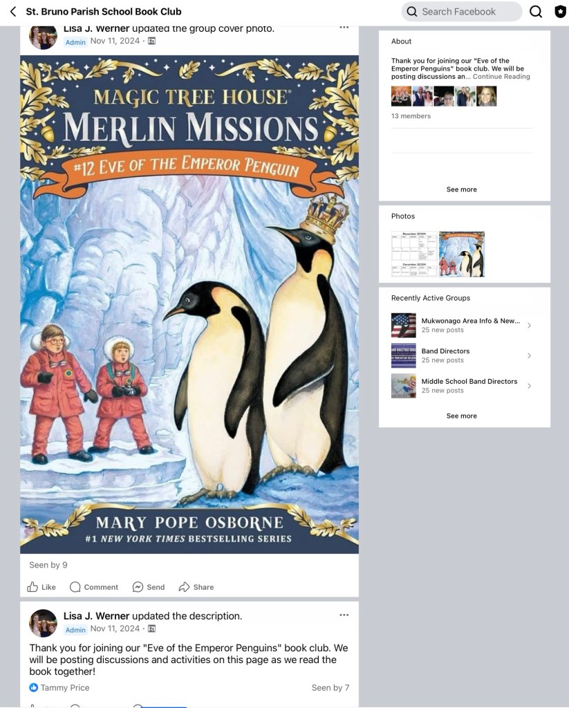Image resolution: width=569 pixels, height=708 pixels.
Task: Click into Search Facebook field
Action: [x=462, y=12]
